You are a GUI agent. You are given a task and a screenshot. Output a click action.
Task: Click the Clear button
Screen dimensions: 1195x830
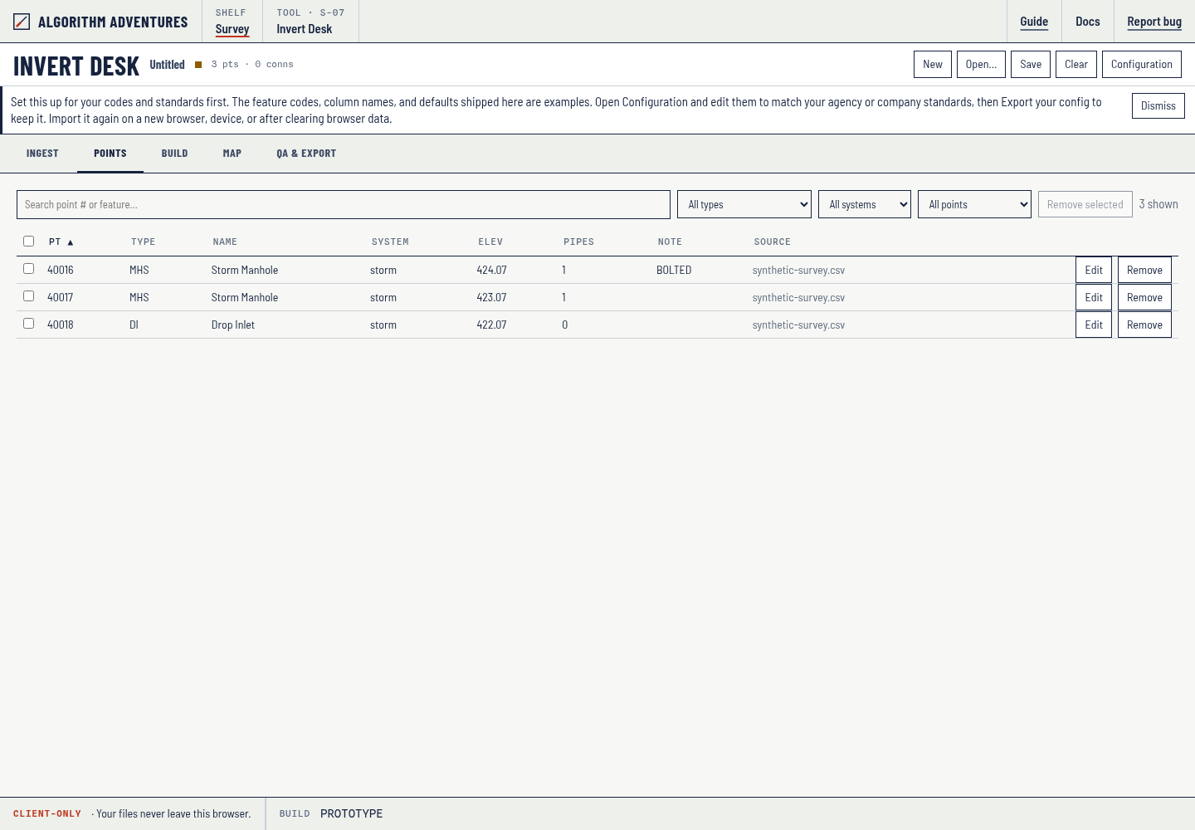[x=1076, y=65]
